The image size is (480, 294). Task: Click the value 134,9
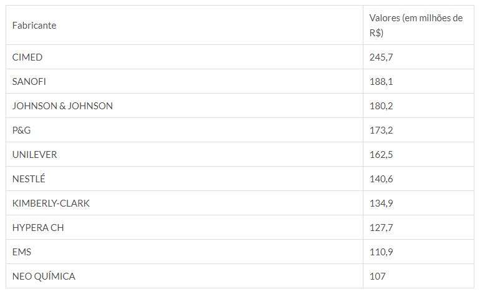click(381, 203)
